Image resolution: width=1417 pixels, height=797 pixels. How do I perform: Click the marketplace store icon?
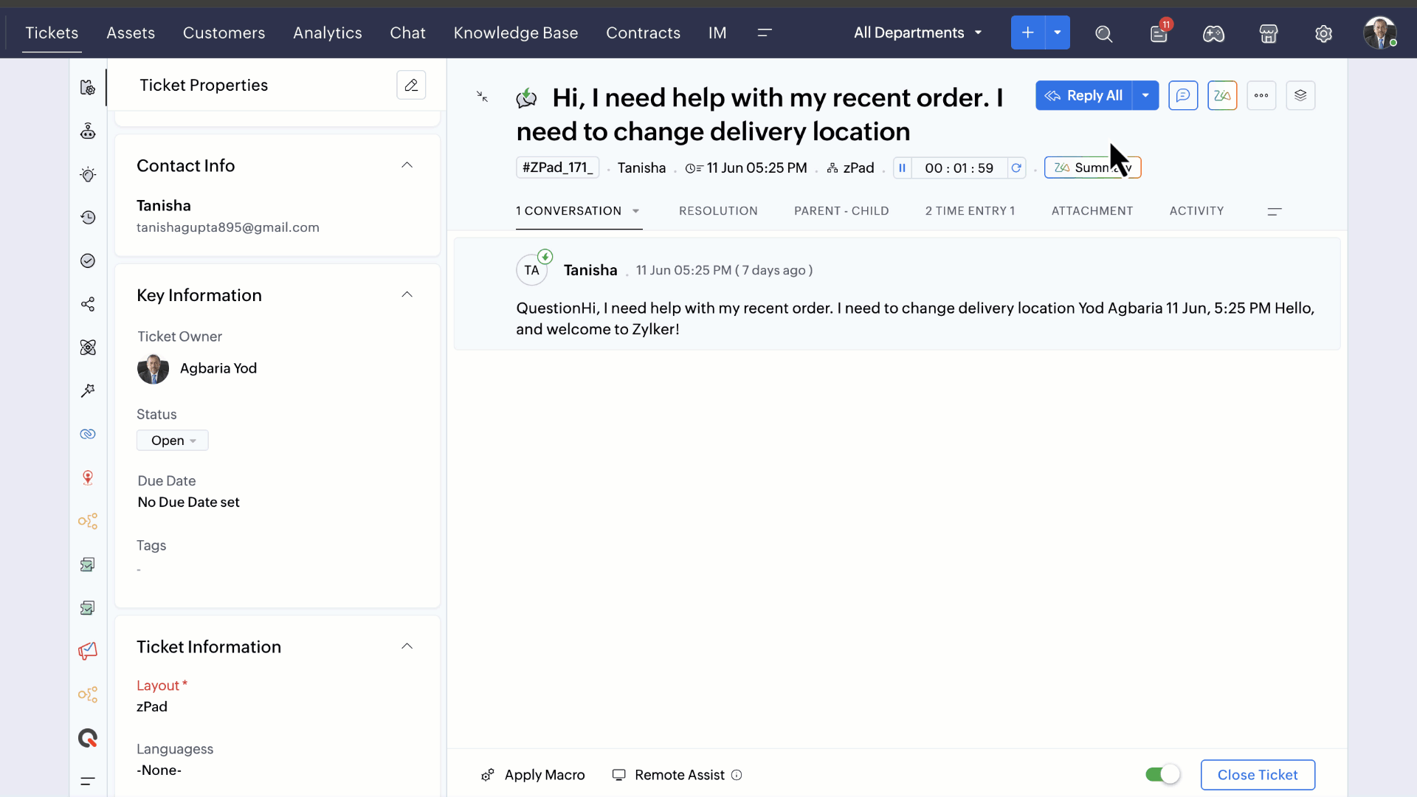coord(1268,34)
